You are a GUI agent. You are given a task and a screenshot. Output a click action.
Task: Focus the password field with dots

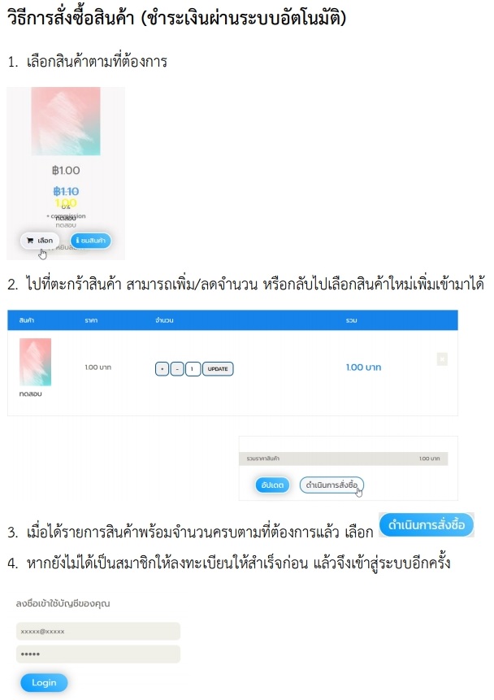pyautogui.click(x=98, y=654)
